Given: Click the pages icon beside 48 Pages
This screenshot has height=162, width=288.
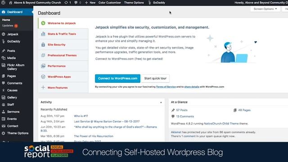Looking at the screenshot, I should point(235,110).
